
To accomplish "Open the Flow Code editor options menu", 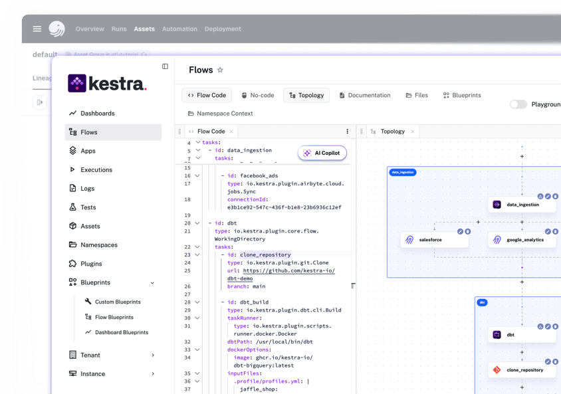I will 347,132.
